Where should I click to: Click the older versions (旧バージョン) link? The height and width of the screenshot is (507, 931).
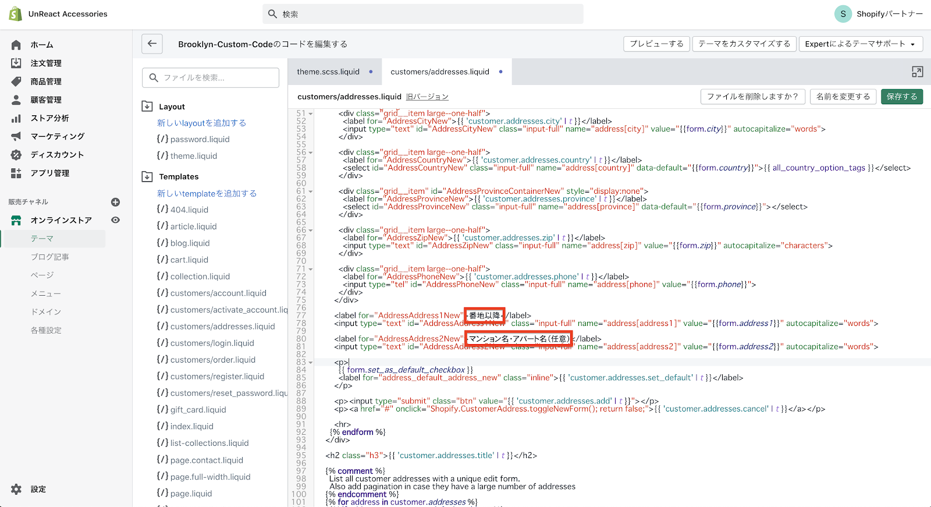point(427,97)
